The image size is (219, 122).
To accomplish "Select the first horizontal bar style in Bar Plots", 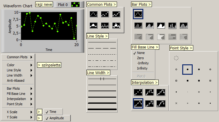I will pos(138,37).
